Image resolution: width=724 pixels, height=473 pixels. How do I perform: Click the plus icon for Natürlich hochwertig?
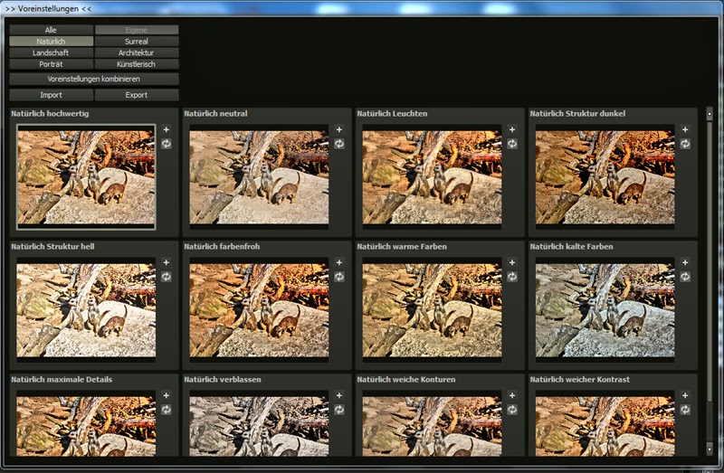167,129
